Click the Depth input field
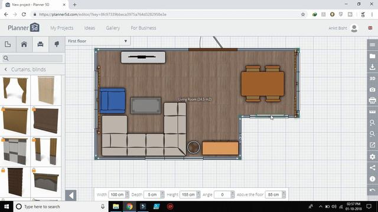378x212 pixels. (x=152, y=194)
